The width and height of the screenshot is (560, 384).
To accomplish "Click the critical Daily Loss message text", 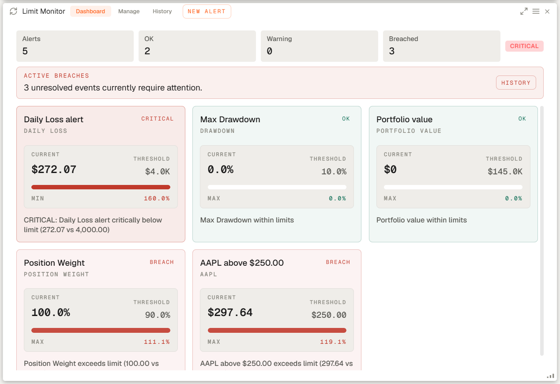I will [93, 225].
